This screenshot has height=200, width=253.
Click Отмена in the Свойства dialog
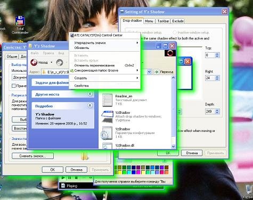[x=76, y=170]
